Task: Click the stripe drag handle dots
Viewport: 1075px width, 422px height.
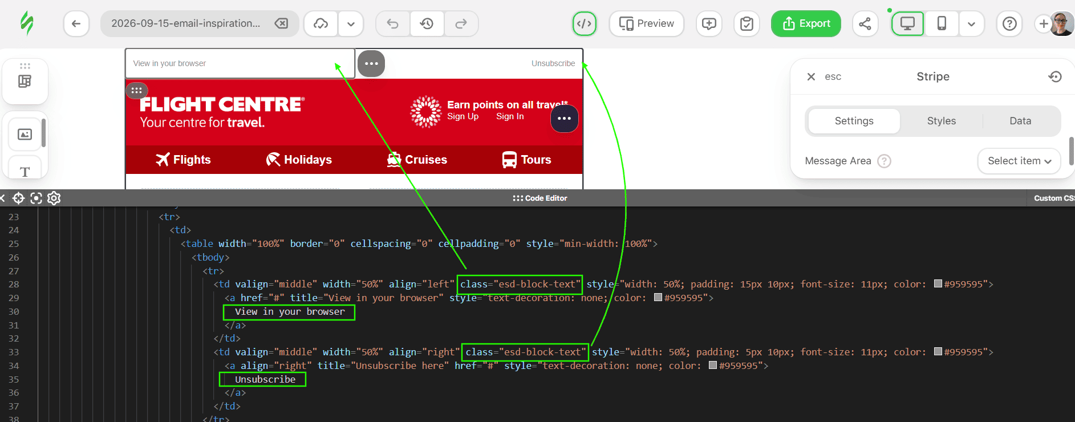Action: [x=137, y=90]
